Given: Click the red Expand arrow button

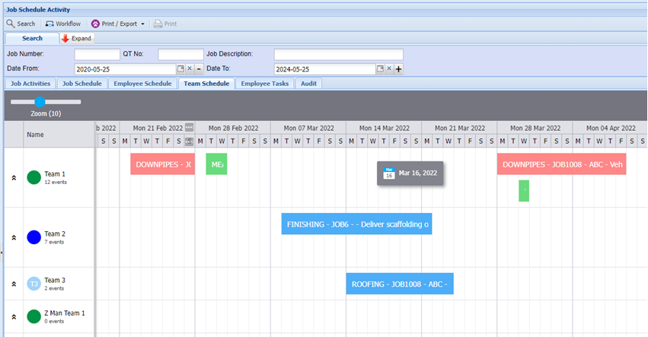Looking at the screenshot, I should pos(76,38).
